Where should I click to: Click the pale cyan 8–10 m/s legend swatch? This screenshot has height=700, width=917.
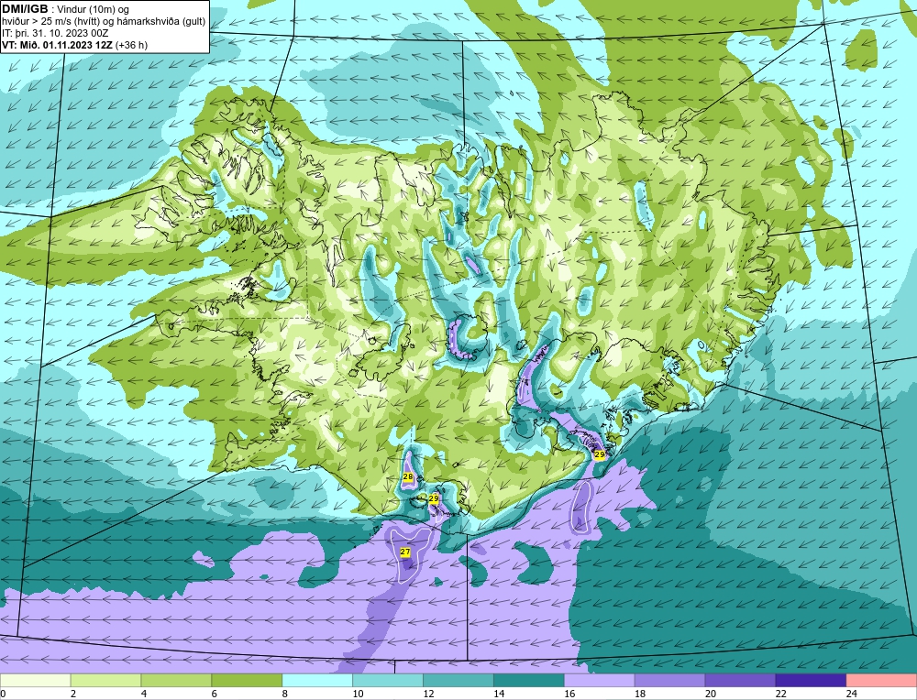pyautogui.click(x=317, y=680)
